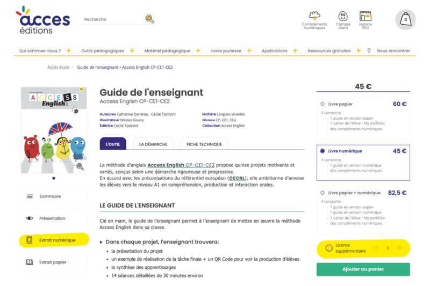Image resolution: width=430 pixels, height=286 pixels.
Task: Click the Licence supplémentaire info icon
Action: (329, 248)
